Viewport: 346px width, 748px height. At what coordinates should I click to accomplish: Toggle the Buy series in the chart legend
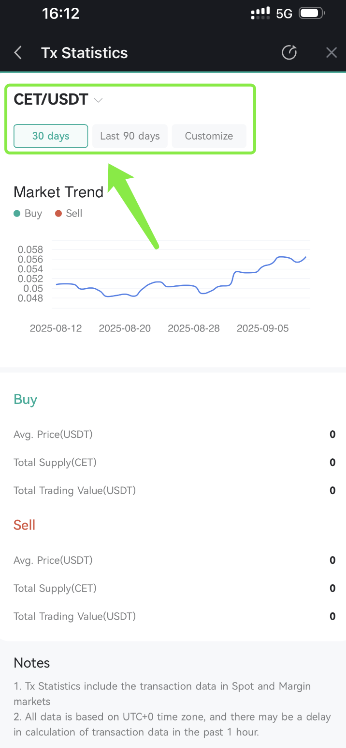(28, 213)
